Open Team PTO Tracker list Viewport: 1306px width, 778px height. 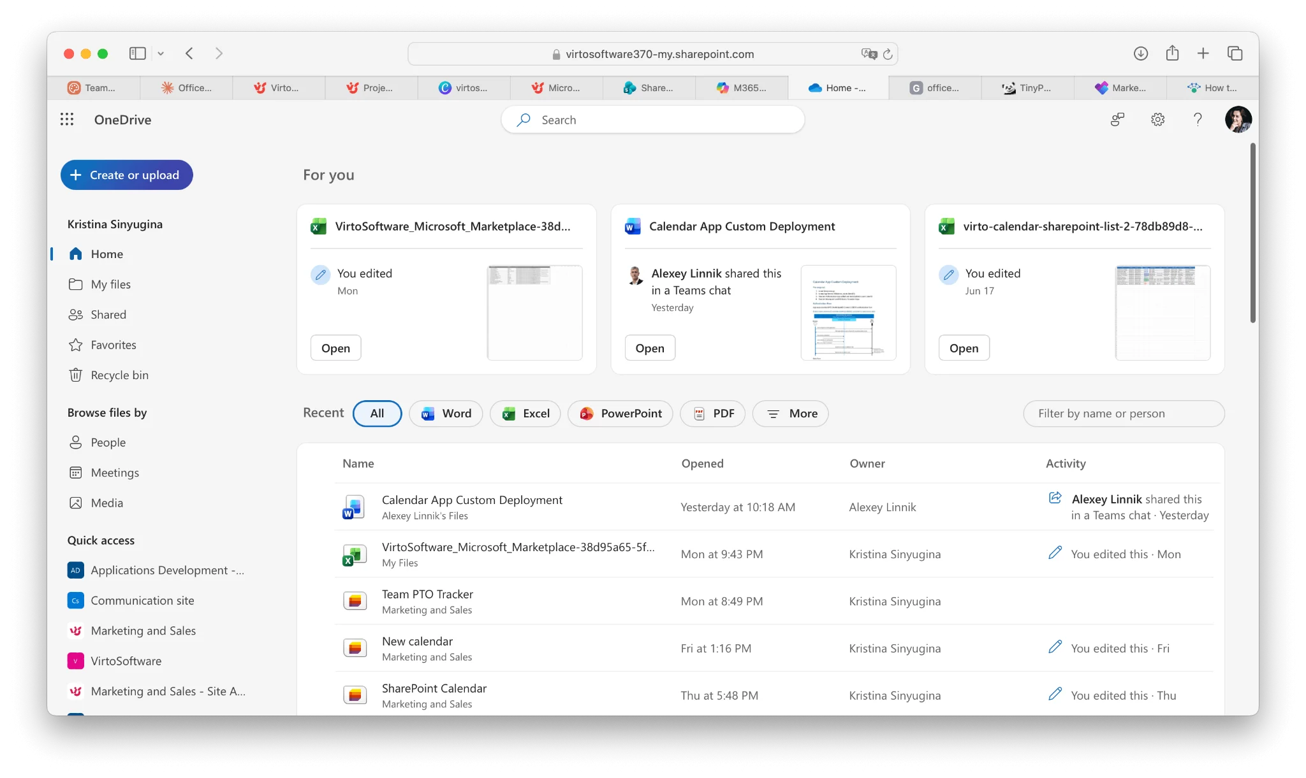click(427, 594)
